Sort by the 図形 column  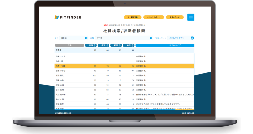116,45
